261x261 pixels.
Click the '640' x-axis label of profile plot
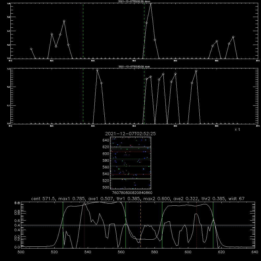pos(255,252)
